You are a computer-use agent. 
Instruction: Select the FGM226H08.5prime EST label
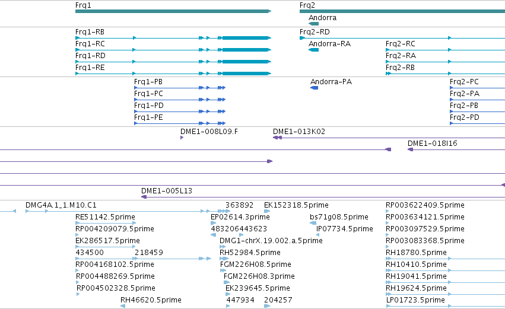coord(255,265)
